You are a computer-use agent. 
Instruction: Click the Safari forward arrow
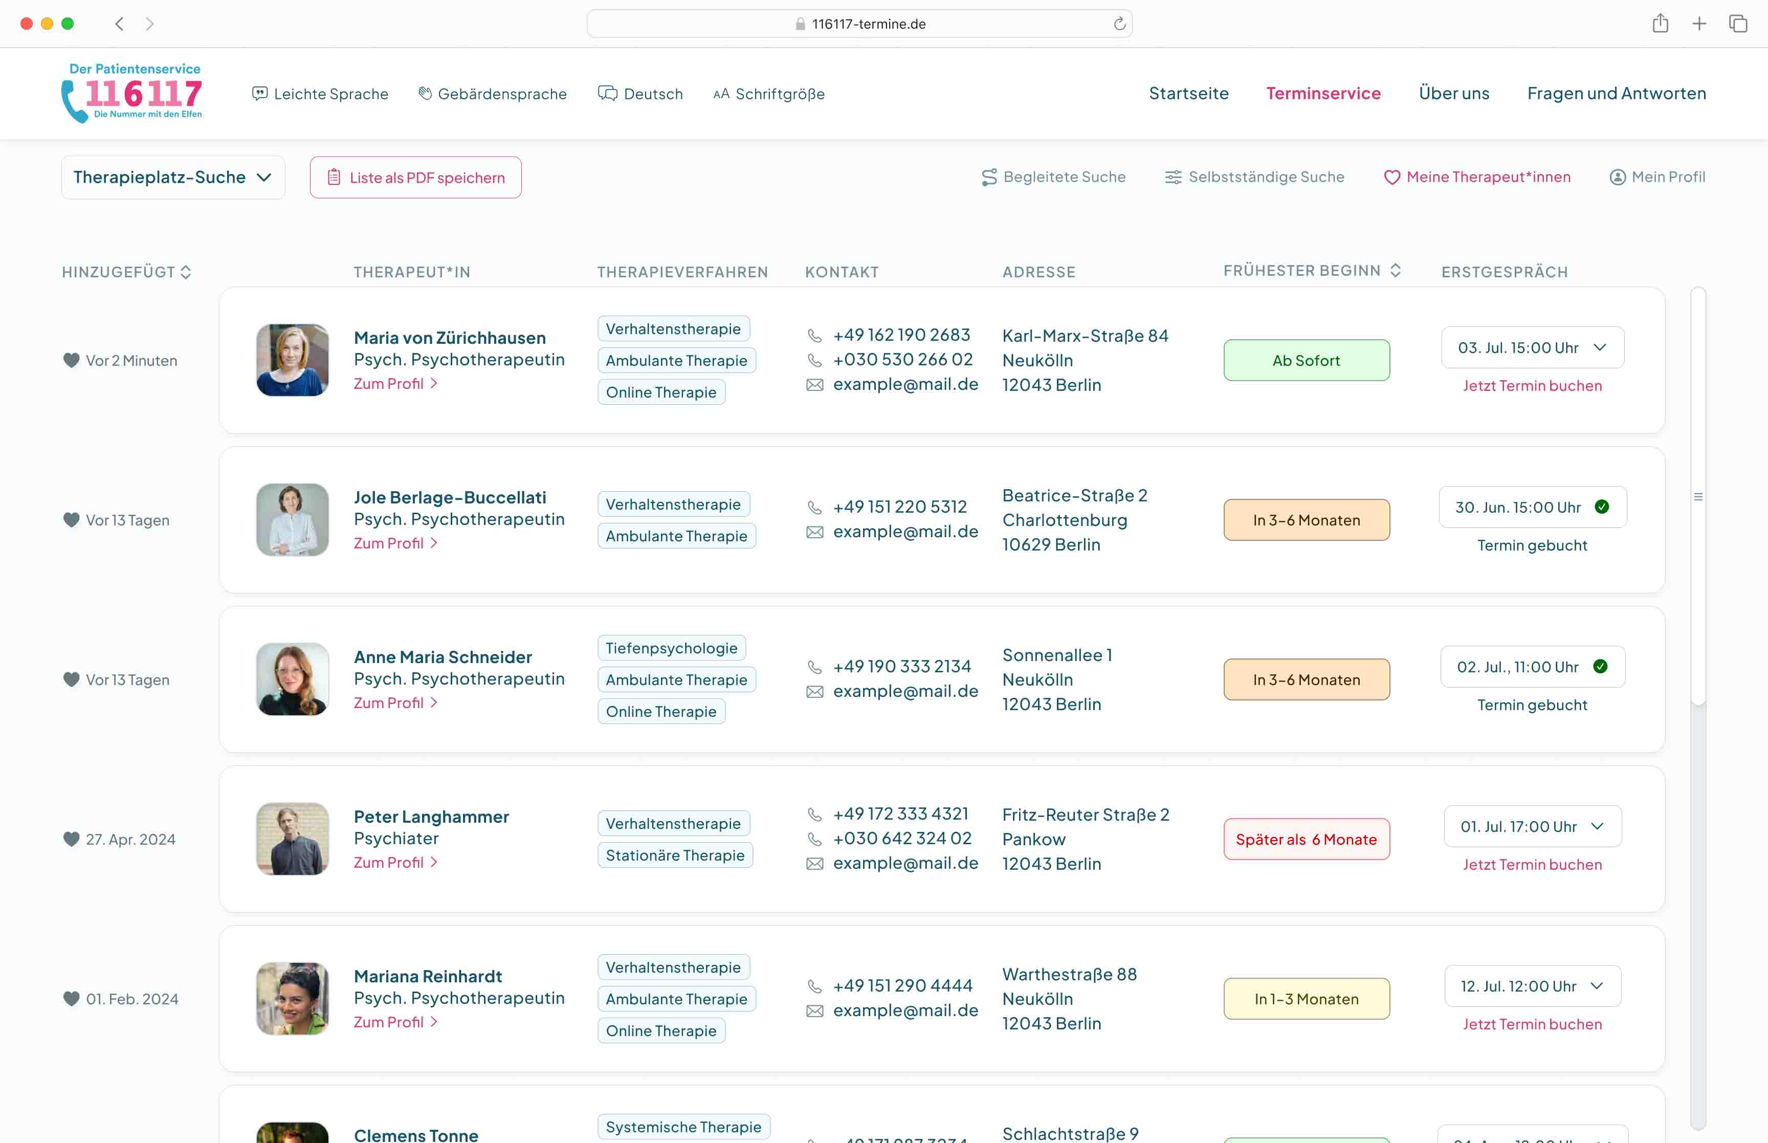[x=150, y=24]
